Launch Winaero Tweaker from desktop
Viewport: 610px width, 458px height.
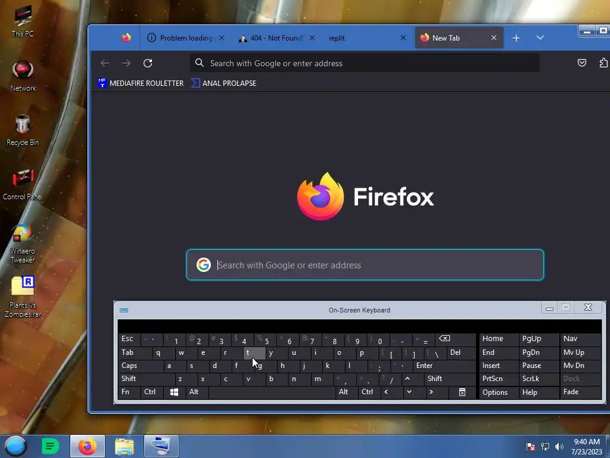coord(23,244)
